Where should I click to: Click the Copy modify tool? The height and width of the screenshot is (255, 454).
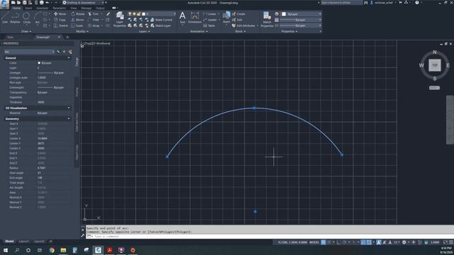click(60, 20)
